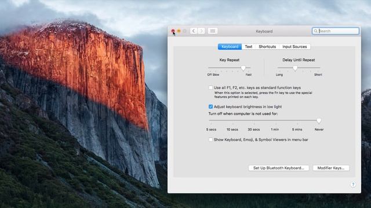Click the 1 min label on backlight slider
The height and width of the screenshot is (208, 371).
(x=275, y=129)
